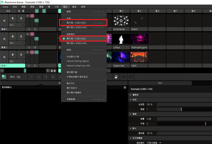
Task: Click the Resolume Arena logo in title bar
Action: pyautogui.click(x=2, y=2)
